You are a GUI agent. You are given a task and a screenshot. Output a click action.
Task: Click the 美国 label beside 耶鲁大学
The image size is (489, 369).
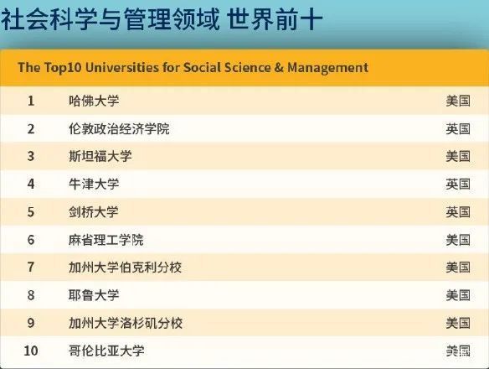[458, 295]
